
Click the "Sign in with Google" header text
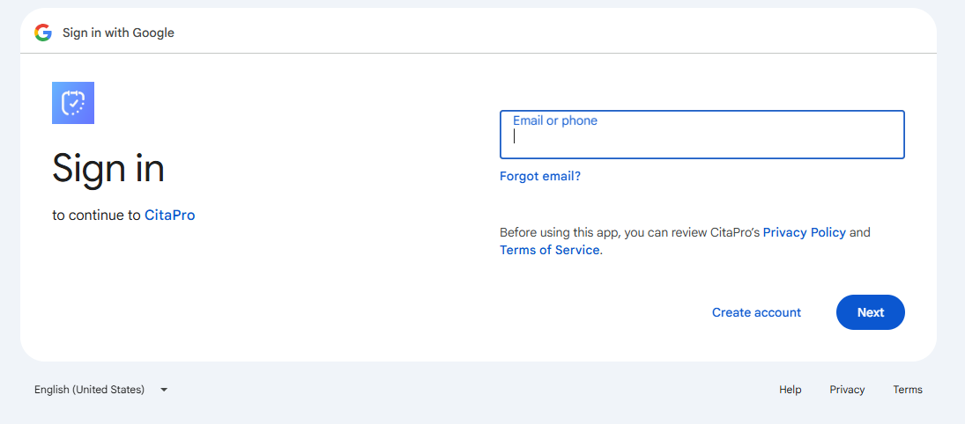click(x=118, y=33)
